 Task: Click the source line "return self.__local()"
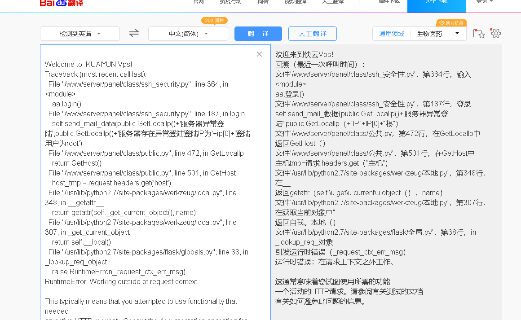click(81, 242)
